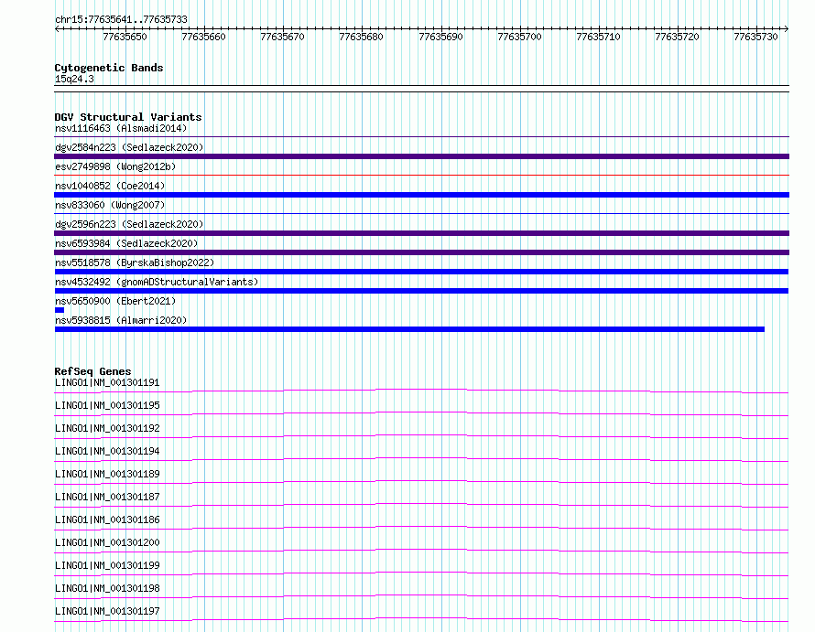Click the blue bar of nsv1040852
This screenshot has height=632, width=815.
[421, 195]
